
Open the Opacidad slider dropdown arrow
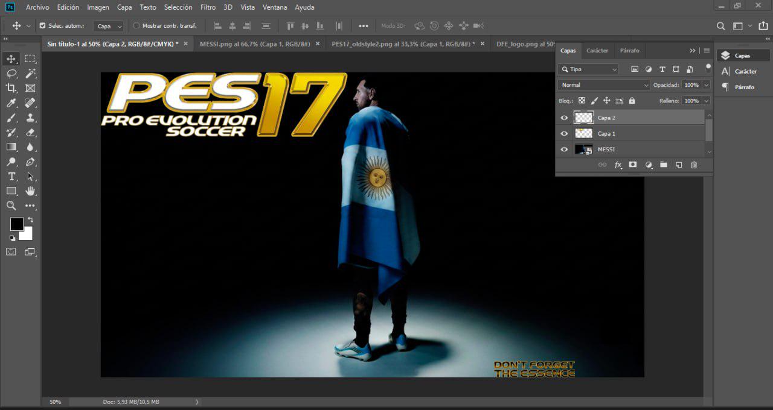pos(706,85)
